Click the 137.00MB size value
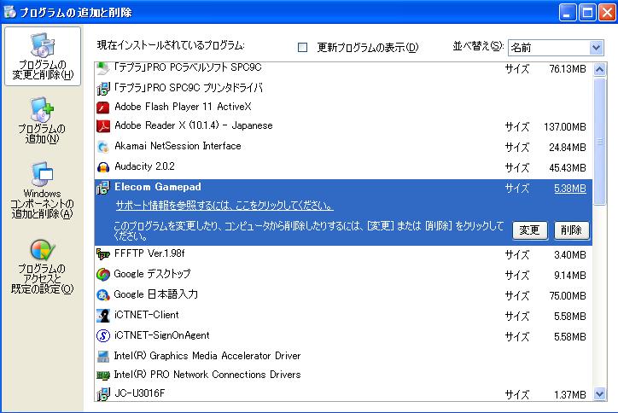The image size is (618, 413). click(564, 127)
